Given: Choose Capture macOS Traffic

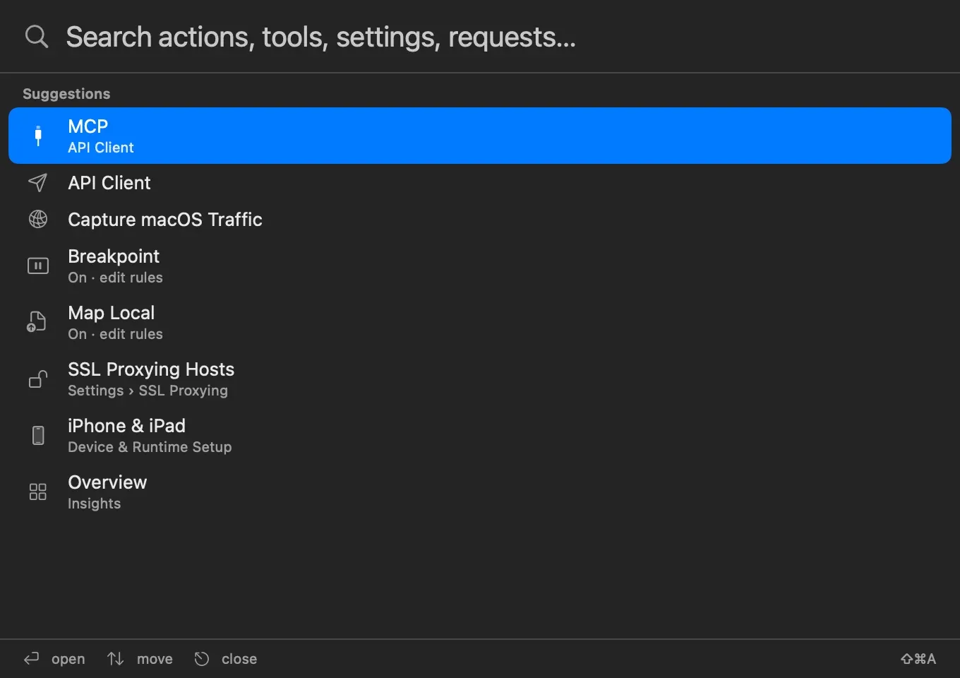Looking at the screenshot, I should coord(480,220).
